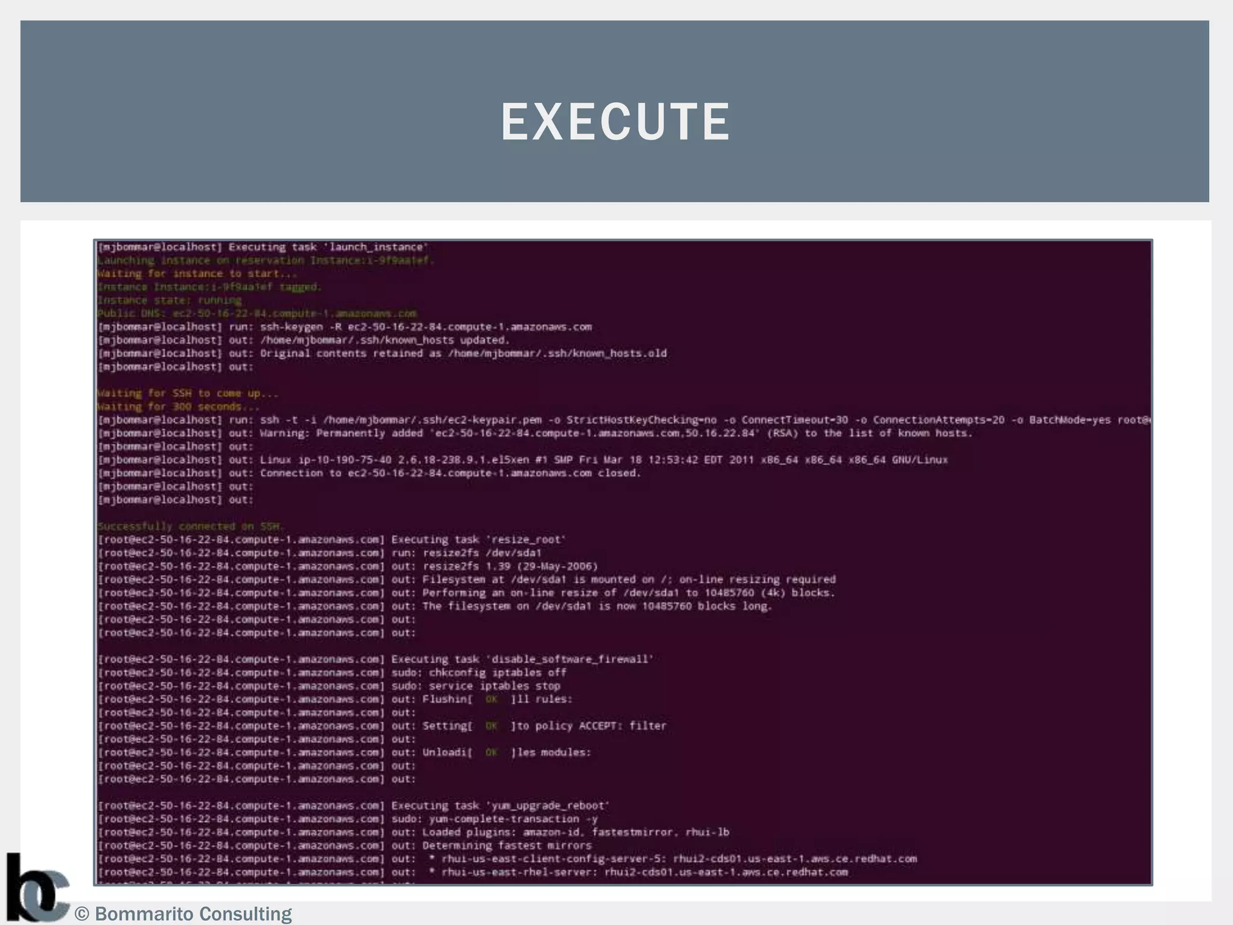The height and width of the screenshot is (925, 1233).
Task: Click "Executing task 'yum_upgrade_reboot'" line
Action: tap(354, 806)
